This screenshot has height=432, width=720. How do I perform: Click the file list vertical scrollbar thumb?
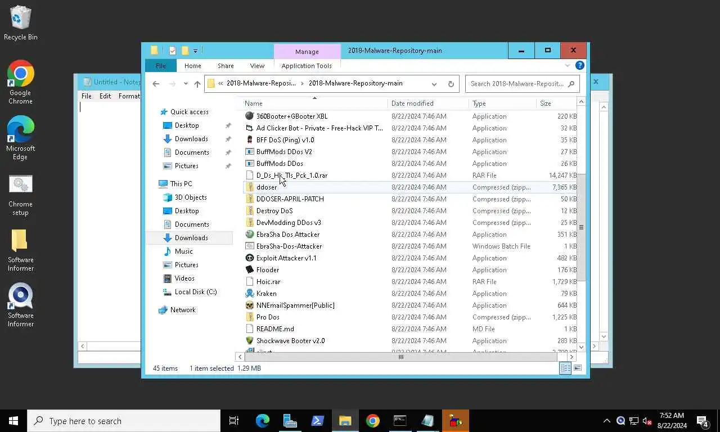click(582, 227)
